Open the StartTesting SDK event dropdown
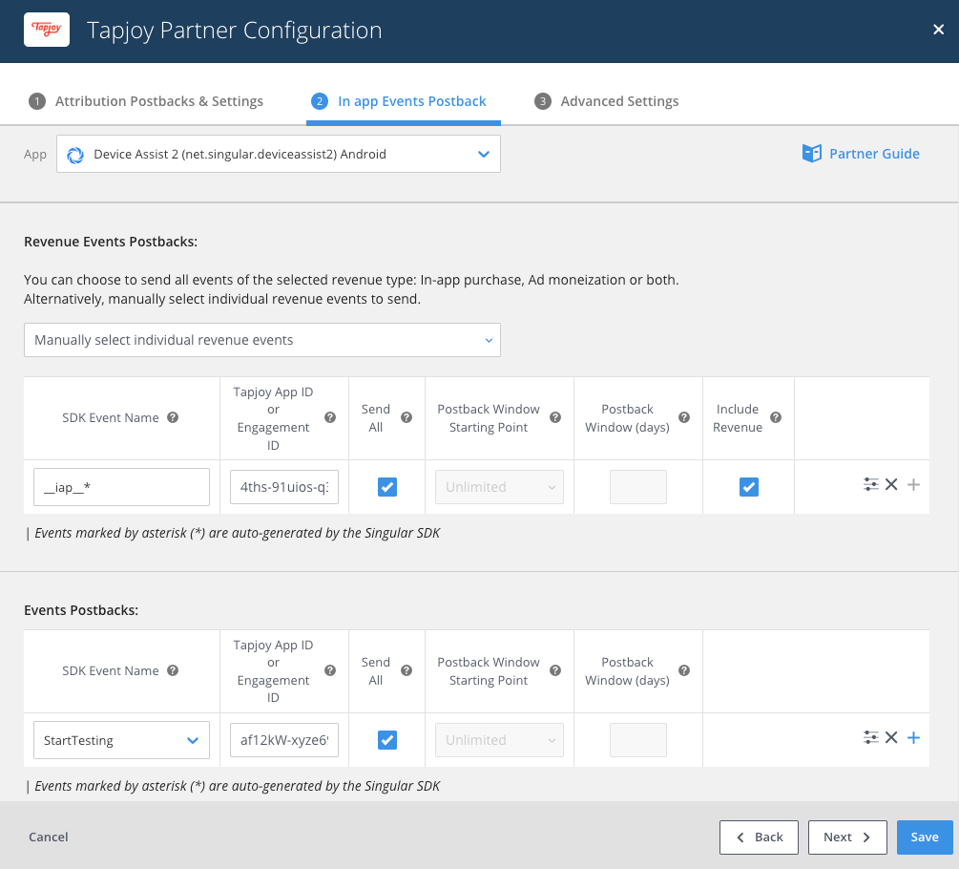Viewport: 959px width, 869px height. 122,740
